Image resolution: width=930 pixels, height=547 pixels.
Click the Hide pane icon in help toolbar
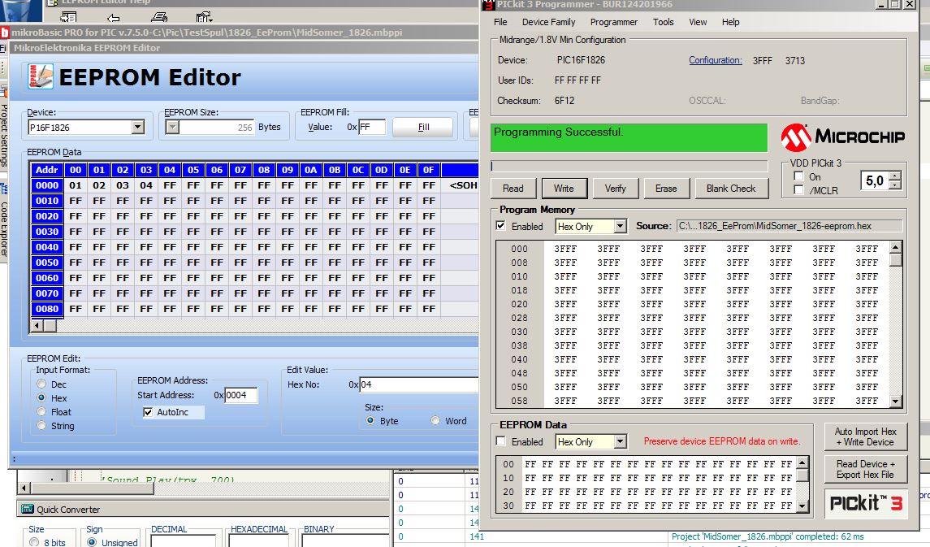69,16
